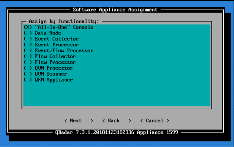Cancel the appliance assignment
Image resolution: width=234 pixels, height=147 pixels.
tap(155, 121)
